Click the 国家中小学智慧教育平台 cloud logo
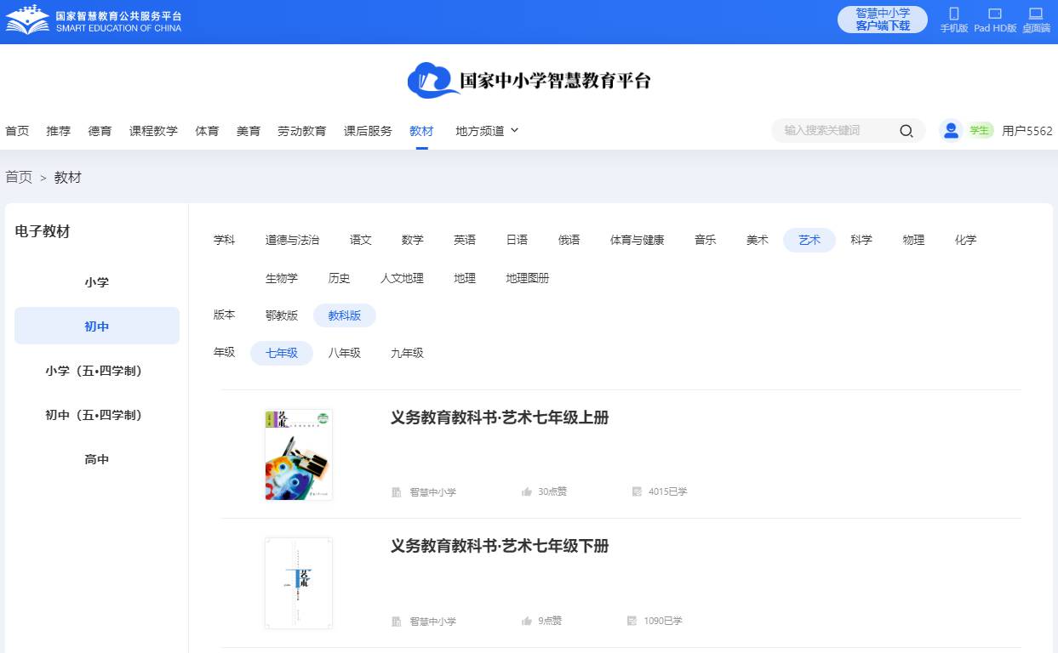Viewport: 1058px width, 653px height. [529, 81]
